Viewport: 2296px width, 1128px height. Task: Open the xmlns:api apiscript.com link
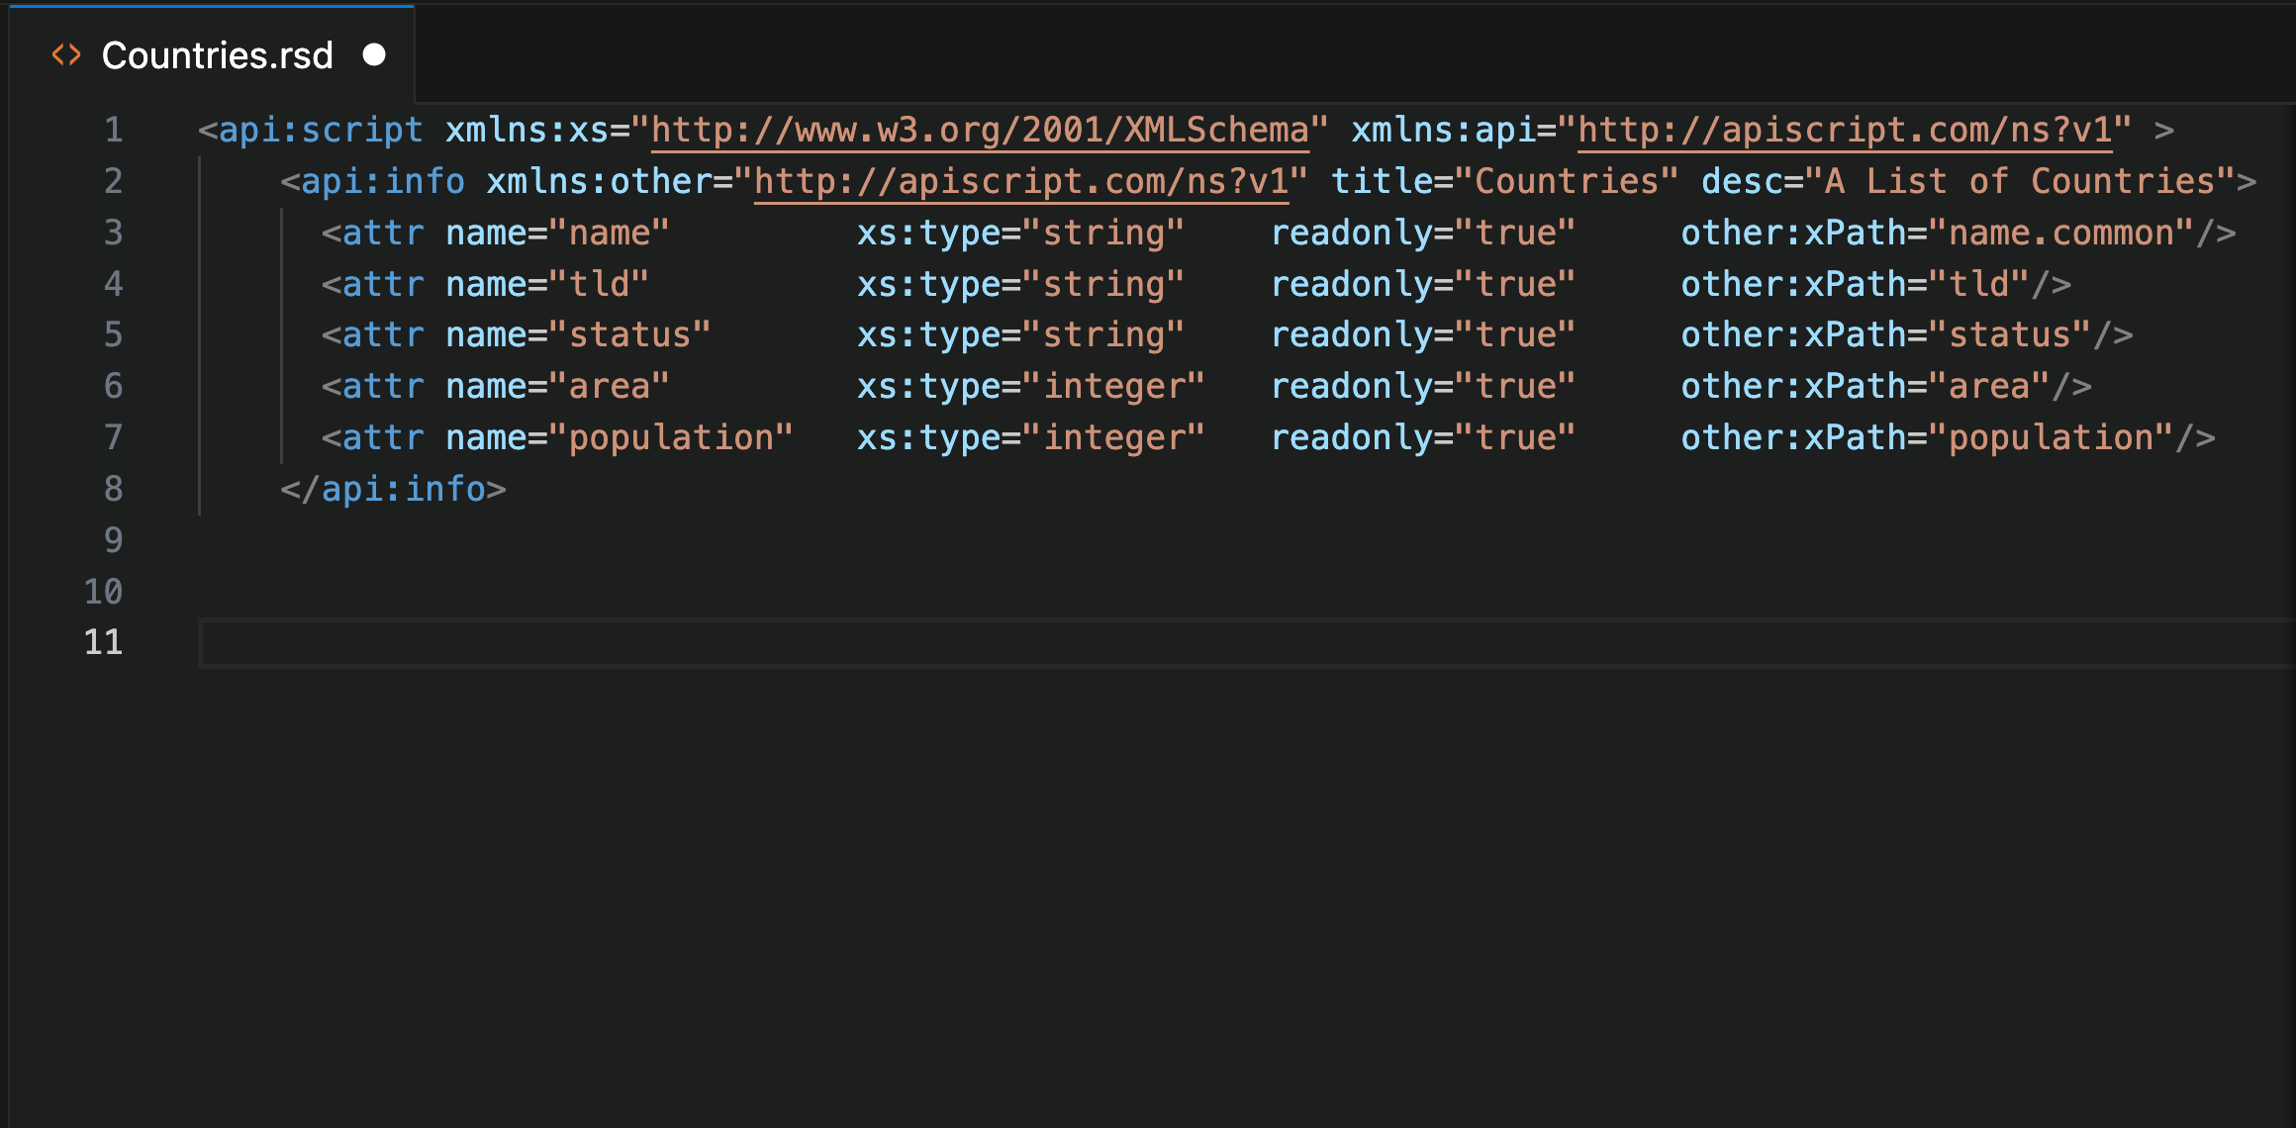click(x=1845, y=130)
